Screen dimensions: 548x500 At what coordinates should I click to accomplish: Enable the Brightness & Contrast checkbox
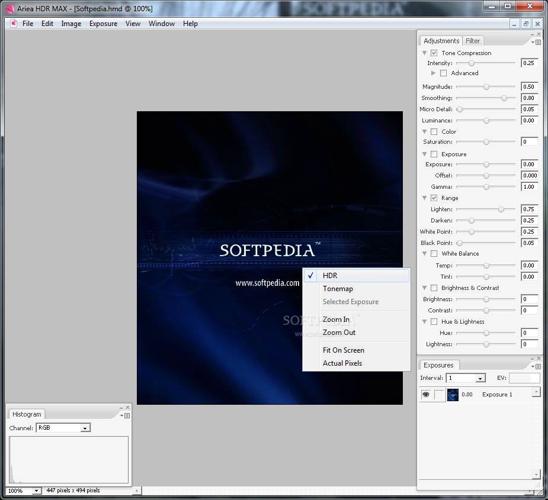pos(434,288)
